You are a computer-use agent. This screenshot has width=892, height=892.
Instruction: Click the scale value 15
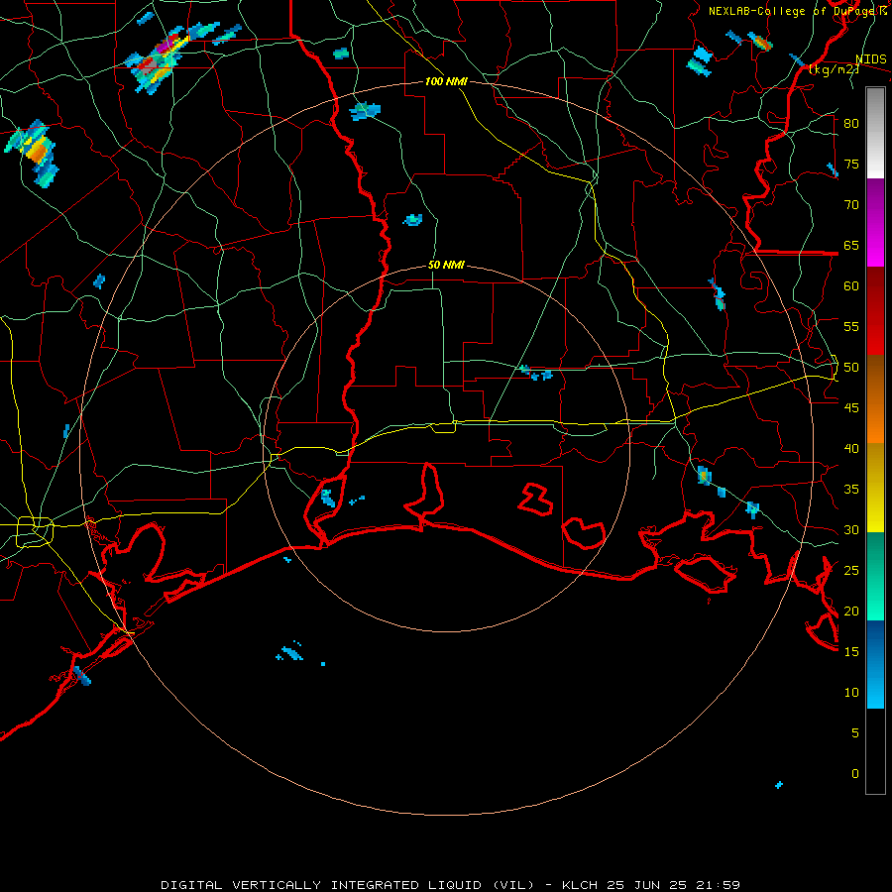point(851,652)
